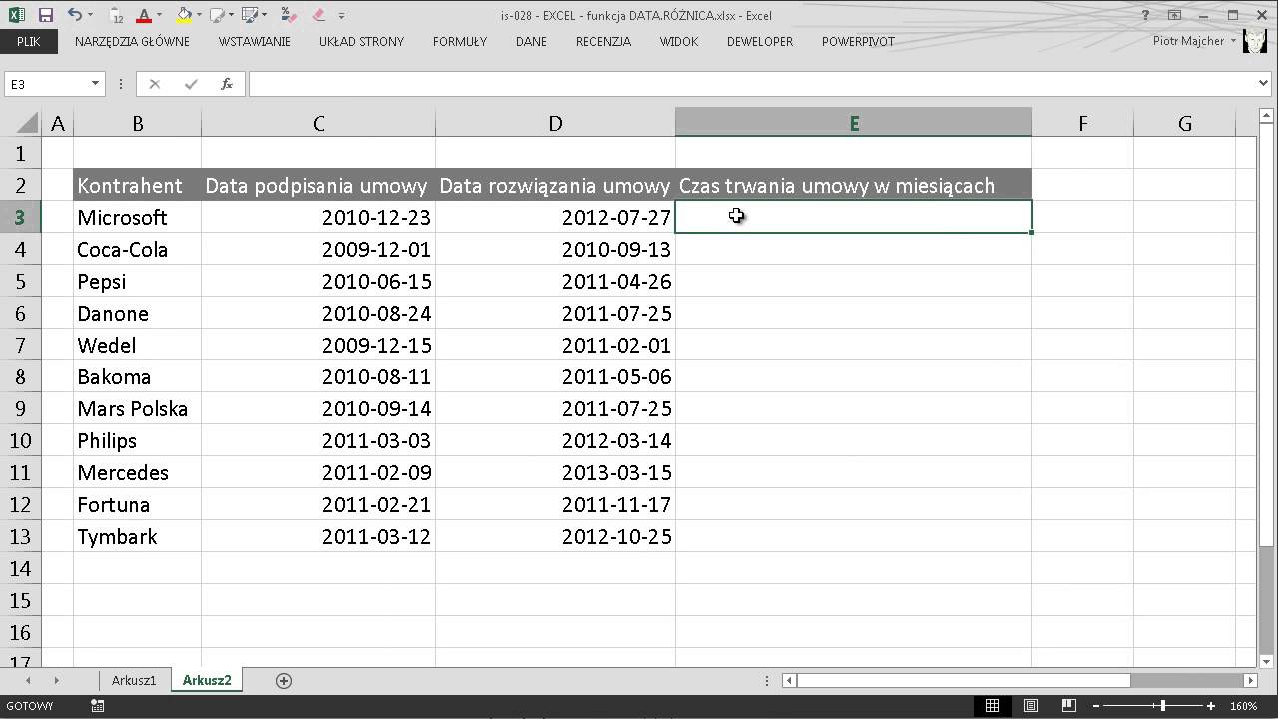The height and width of the screenshot is (719, 1278).
Task: Select column C header
Action: point(319,124)
